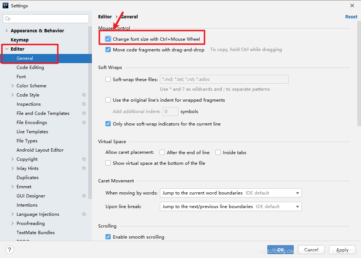This screenshot has width=361, height=258.
Task: Open the Intentions settings page
Action: coord(27,205)
